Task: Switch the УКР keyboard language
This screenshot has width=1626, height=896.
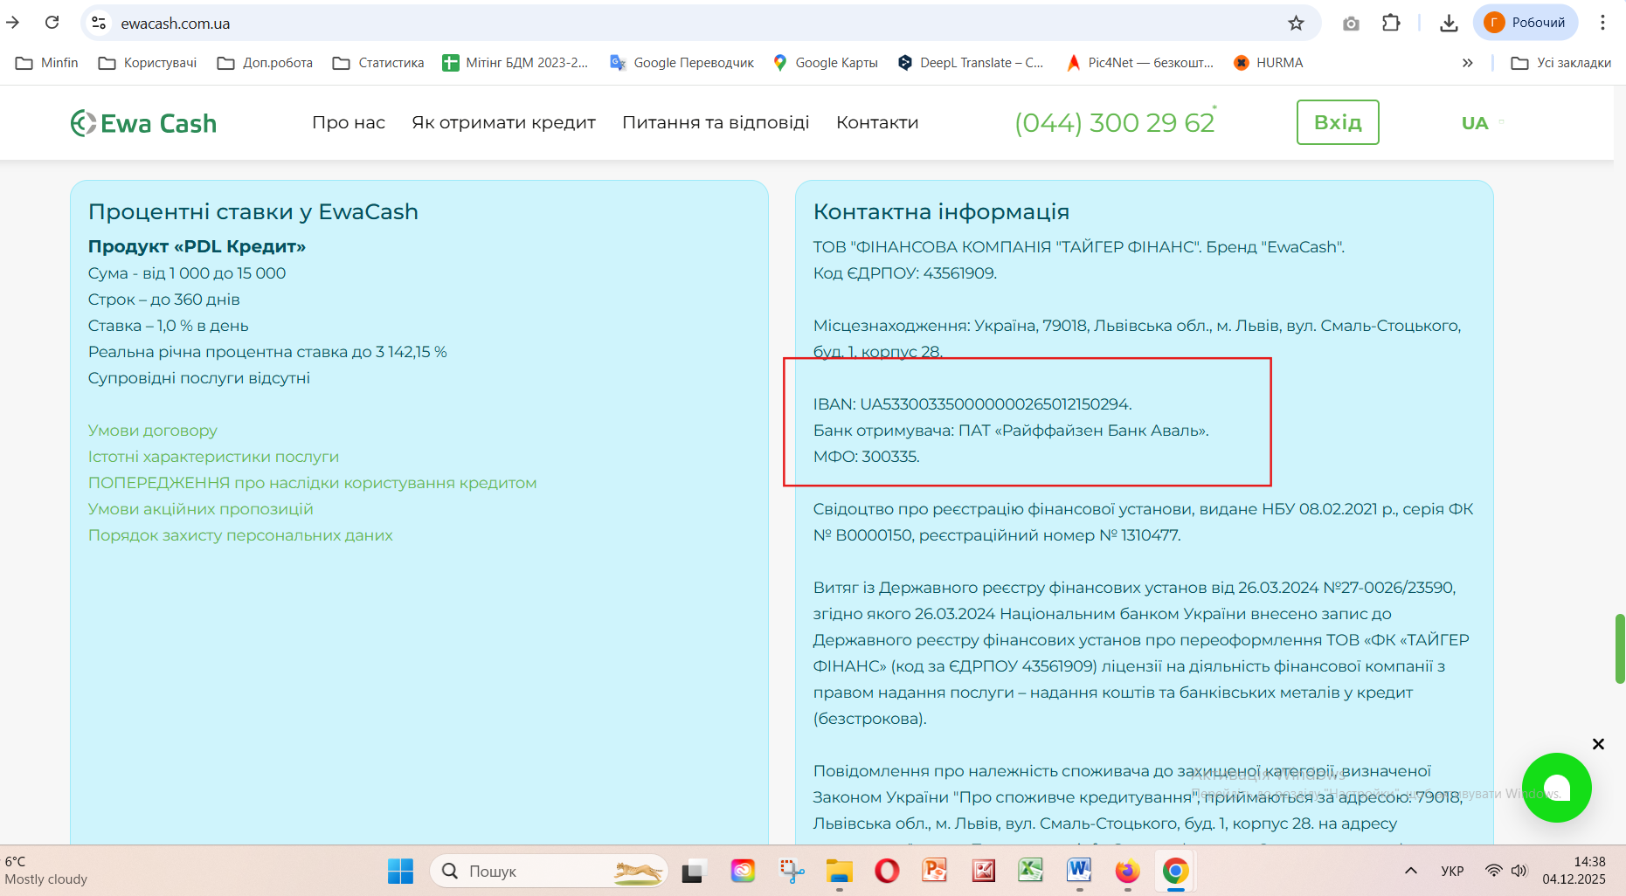Action: [1452, 871]
